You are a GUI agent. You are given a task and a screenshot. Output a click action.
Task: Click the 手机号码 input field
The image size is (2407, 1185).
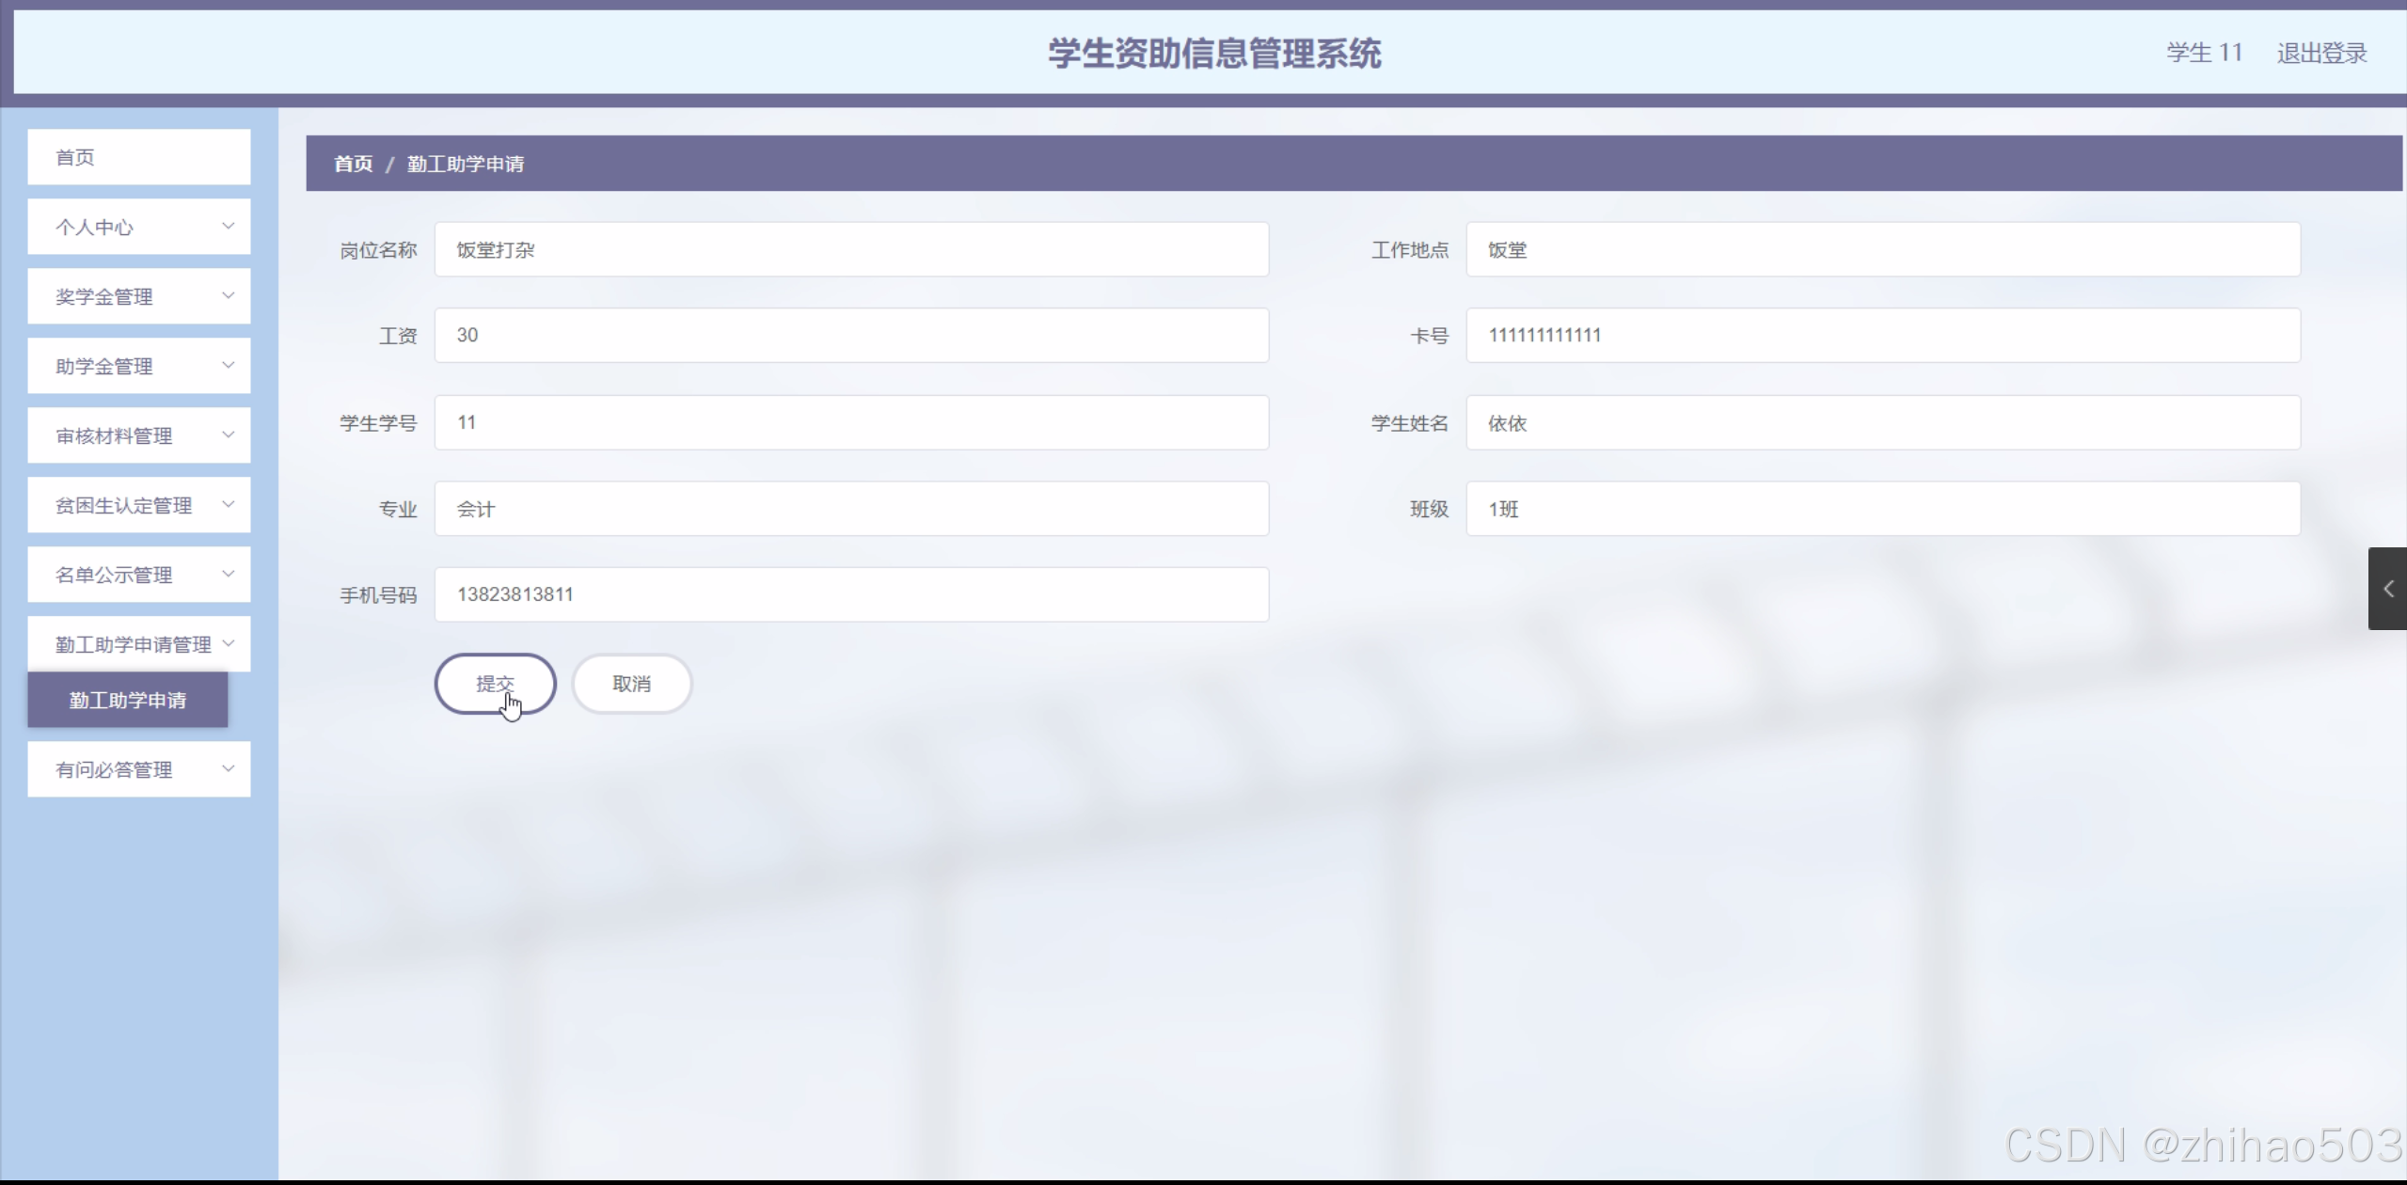(850, 594)
